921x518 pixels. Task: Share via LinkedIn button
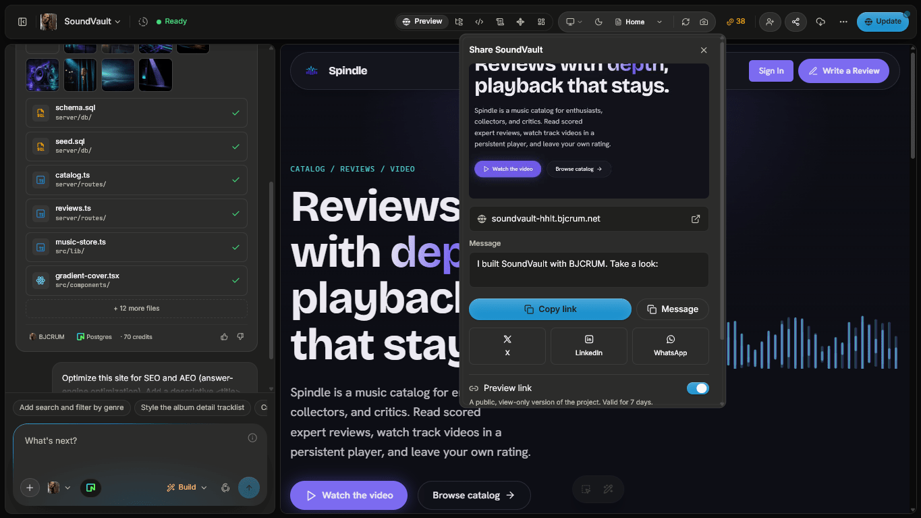pos(589,346)
